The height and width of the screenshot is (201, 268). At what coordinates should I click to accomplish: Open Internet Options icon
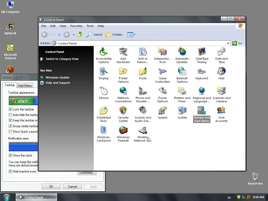tap(182, 71)
